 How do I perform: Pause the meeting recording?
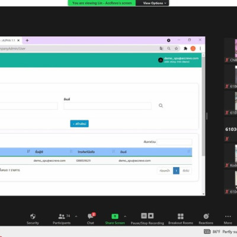(x=144, y=216)
